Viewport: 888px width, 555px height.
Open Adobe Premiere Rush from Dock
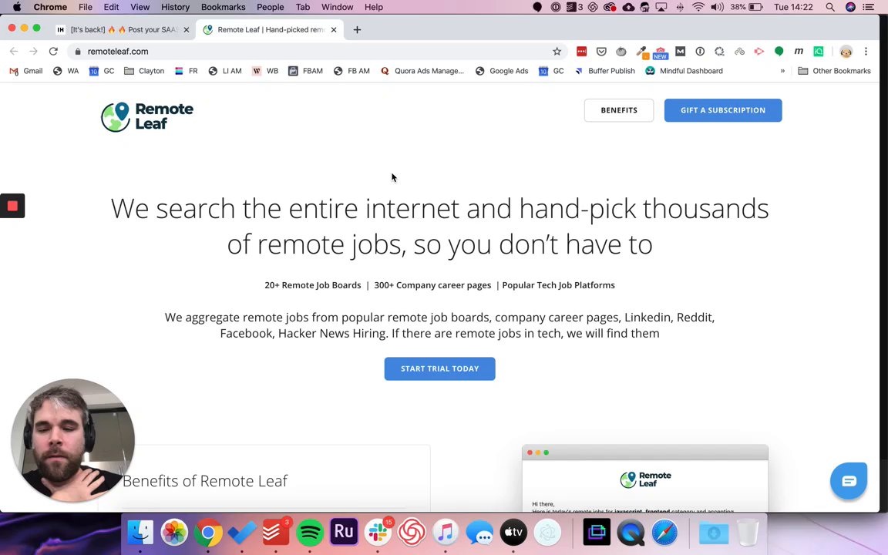pos(344,532)
